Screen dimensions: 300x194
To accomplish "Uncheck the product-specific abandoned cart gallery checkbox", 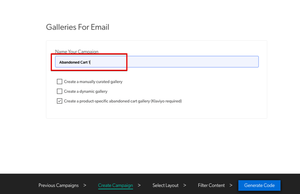I will click(x=59, y=101).
